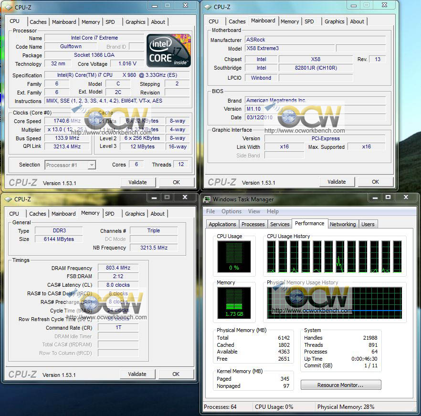This screenshot has height=416, width=421.
Task: Click processor name field Intel Core i7 Extreme
Action: coord(94,38)
